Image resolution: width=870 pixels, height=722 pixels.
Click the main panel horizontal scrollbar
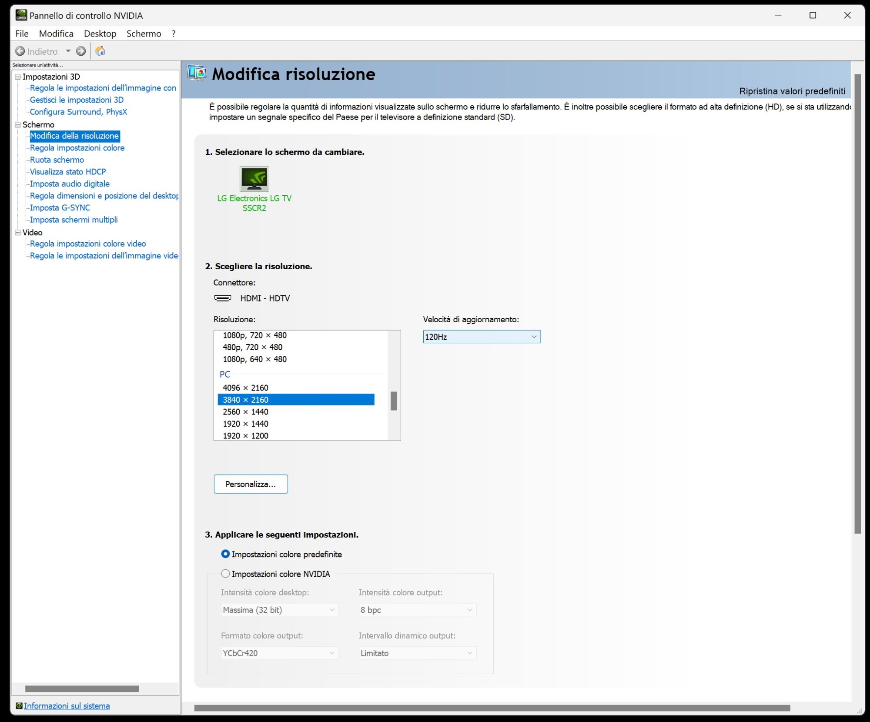coord(492,708)
